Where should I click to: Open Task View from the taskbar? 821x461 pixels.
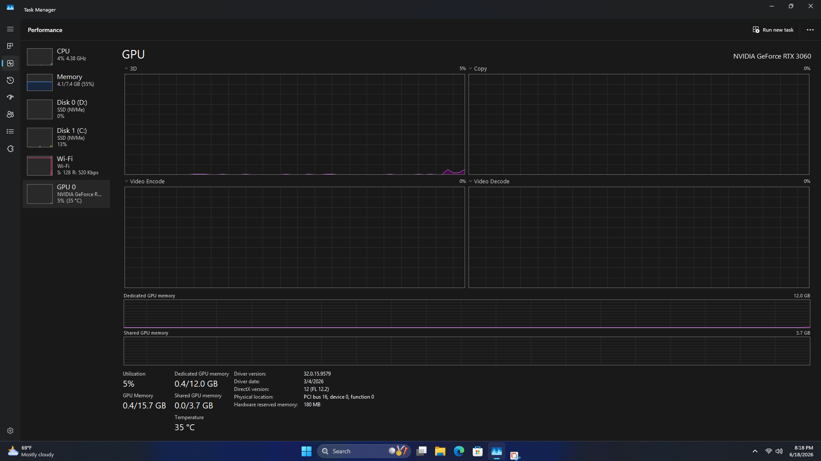421,451
